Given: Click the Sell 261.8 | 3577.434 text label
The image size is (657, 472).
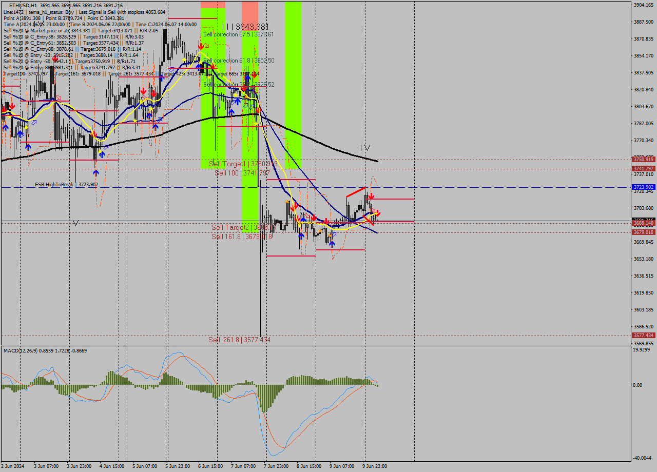Looking at the screenshot, I should tap(241, 339).
